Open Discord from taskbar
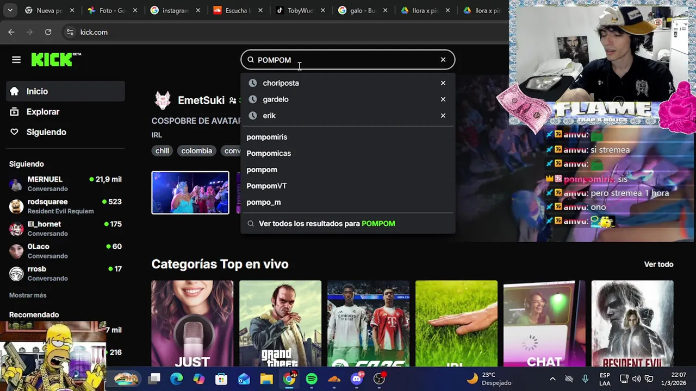Viewport: 696px width, 391px height. [x=357, y=379]
